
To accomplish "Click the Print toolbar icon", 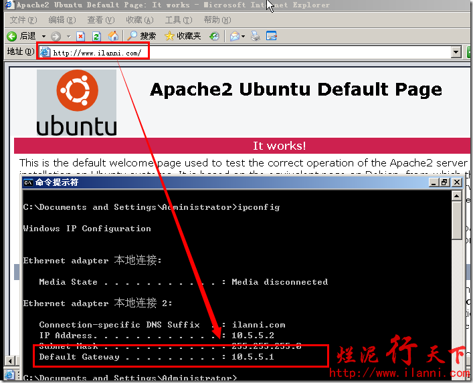I will pos(255,36).
